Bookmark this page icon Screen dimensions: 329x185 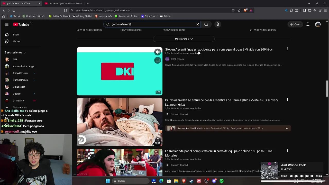coord(65,10)
